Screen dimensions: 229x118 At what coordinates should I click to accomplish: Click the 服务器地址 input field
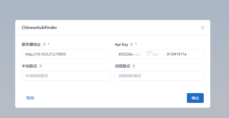tap(66, 54)
